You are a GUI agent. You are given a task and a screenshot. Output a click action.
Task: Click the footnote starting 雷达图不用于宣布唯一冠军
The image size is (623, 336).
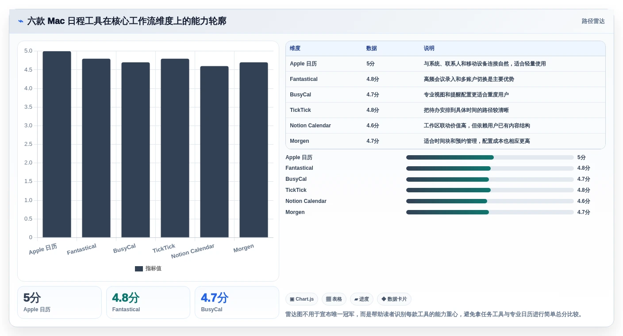(435, 314)
